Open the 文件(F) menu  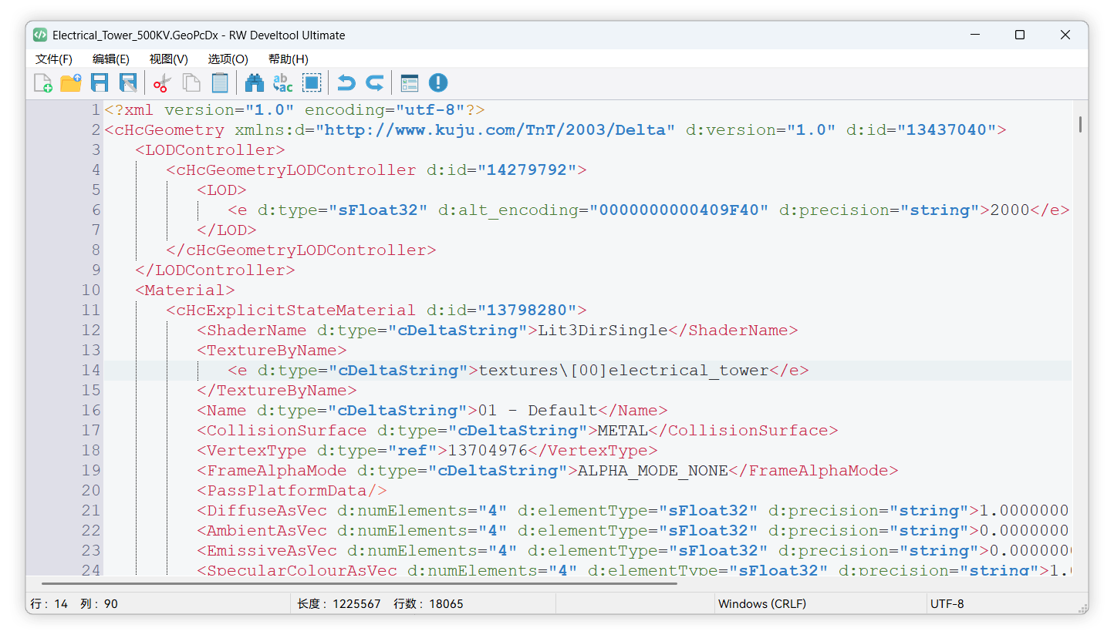(53, 59)
